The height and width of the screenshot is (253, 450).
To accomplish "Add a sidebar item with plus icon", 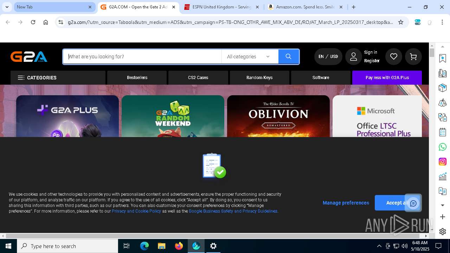I will (443, 217).
